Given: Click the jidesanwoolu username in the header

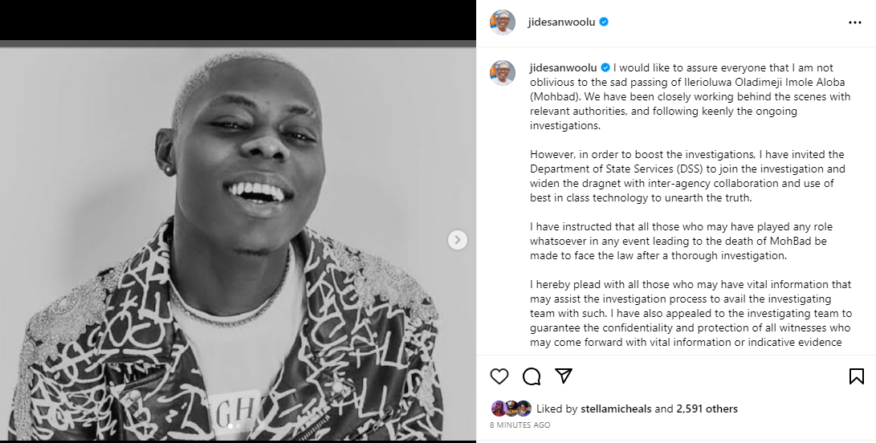Looking at the screenshot, I should [x=562, y=22].
